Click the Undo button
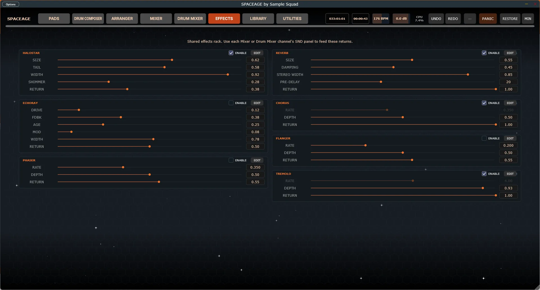This screenshot has width=540, height=290. (436, 19)
